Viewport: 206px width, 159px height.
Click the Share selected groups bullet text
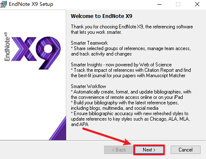[131, 51]
